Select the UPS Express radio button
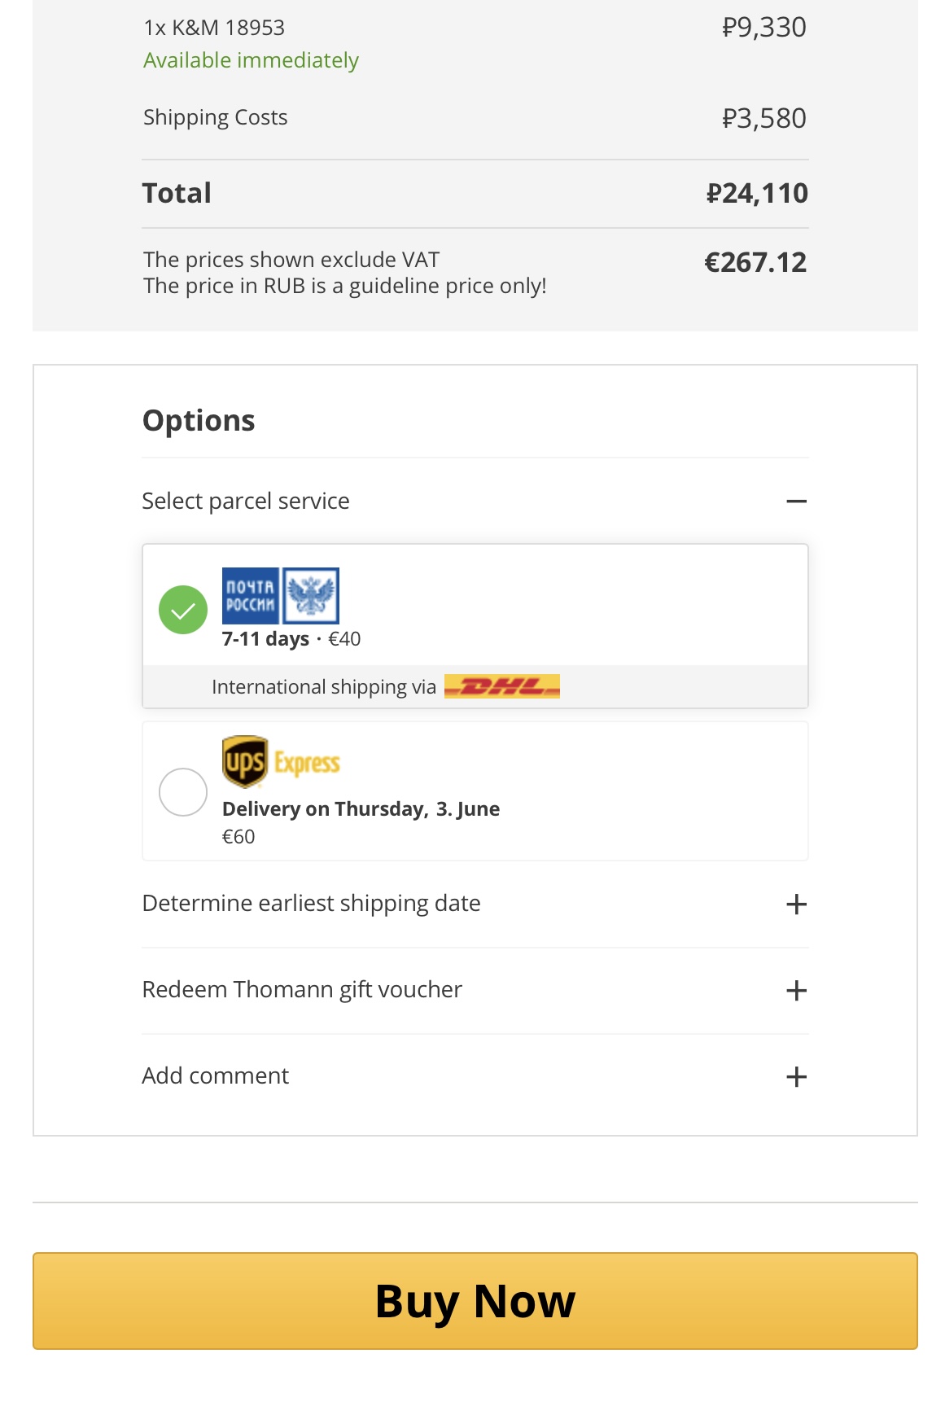The image size is (945, 1428). coord(183,792)
